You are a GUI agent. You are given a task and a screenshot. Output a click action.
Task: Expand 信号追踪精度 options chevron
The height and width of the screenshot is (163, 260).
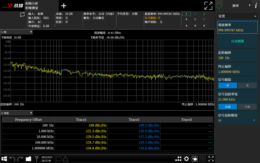[x=254, y=120]
